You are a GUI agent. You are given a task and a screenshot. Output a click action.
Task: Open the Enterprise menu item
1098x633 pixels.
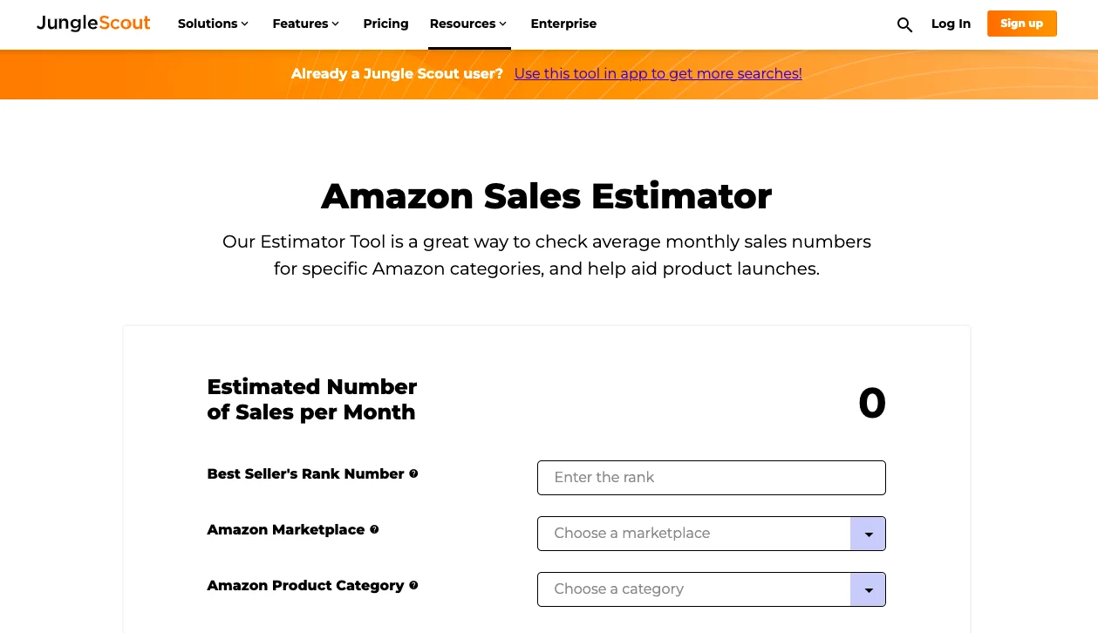(563, 24)
